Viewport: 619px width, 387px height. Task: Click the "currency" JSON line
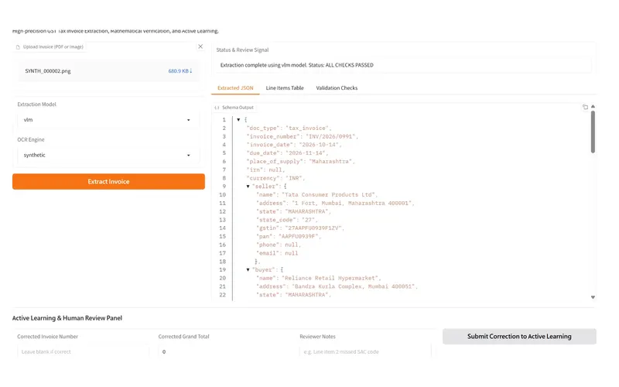[x=275, y=178]
